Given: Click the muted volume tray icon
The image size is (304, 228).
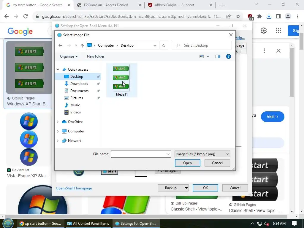Looking at the screenshot, I should coord(266,224).
